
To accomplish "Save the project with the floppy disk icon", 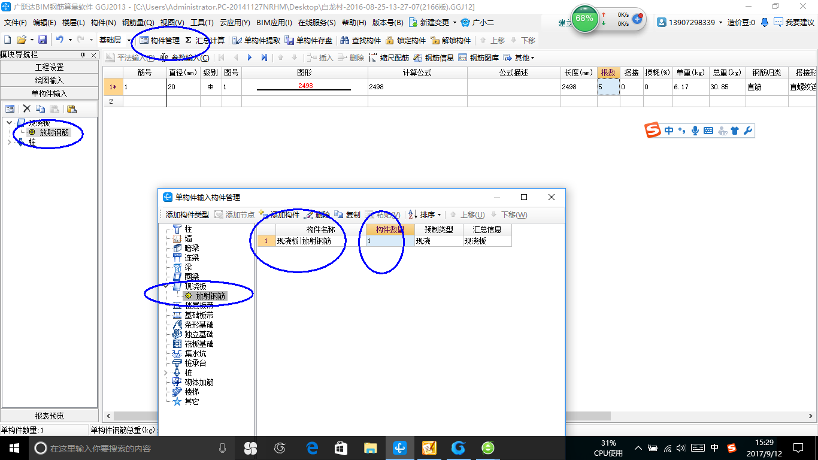I will 43,40.
